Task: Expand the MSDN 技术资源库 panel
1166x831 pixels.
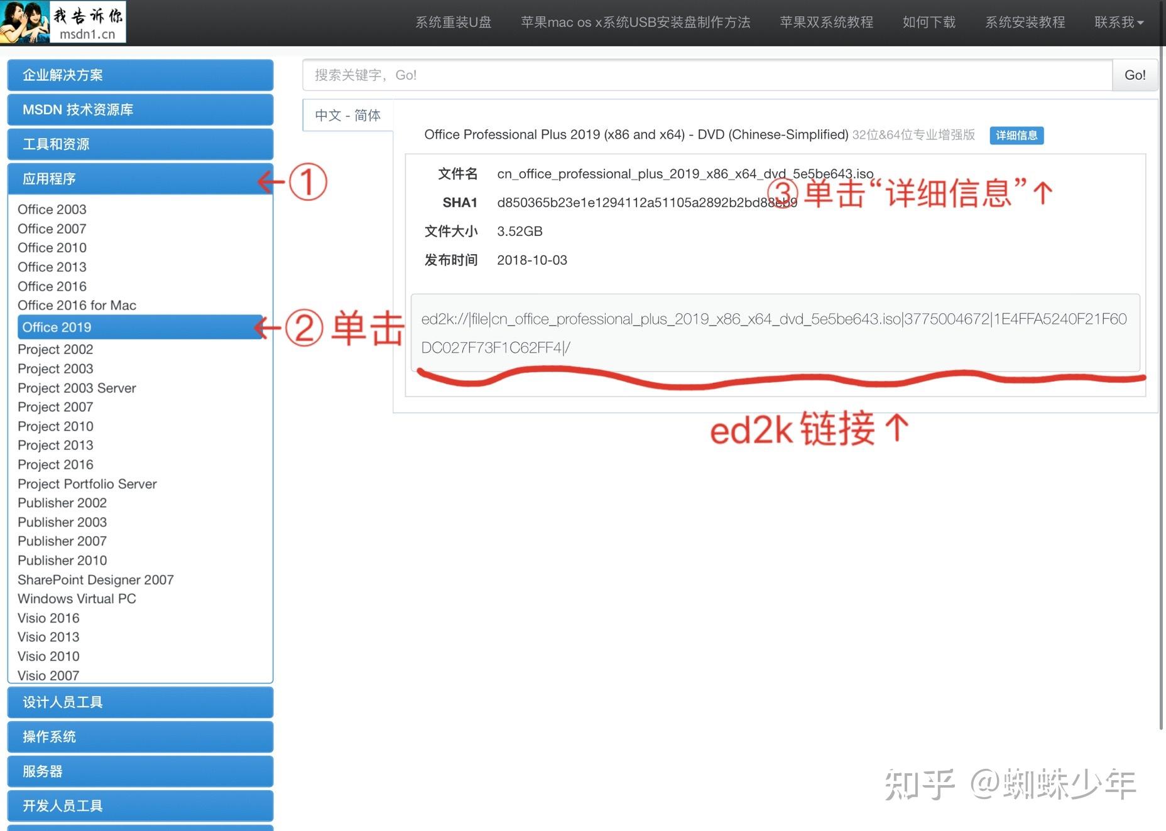Action: click(x=140, y=110)
